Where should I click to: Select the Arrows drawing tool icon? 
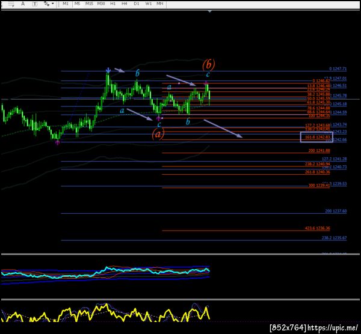(x=47, y=4)
